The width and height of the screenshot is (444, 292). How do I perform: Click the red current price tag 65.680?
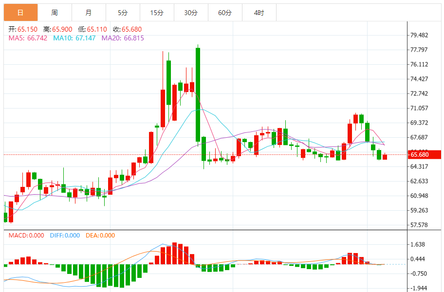point(424,155)
